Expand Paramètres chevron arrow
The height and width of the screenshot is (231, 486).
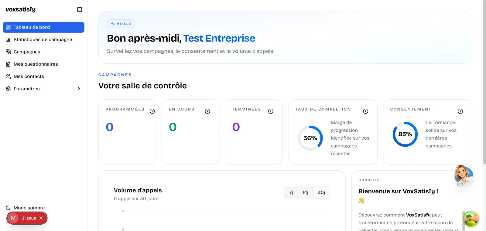79,89
